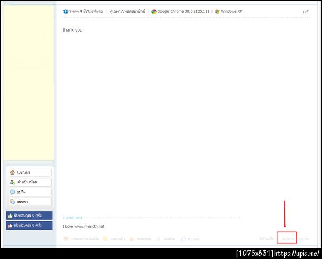Click the Windows XP label

pyautogui.click(x=231, y=11)
